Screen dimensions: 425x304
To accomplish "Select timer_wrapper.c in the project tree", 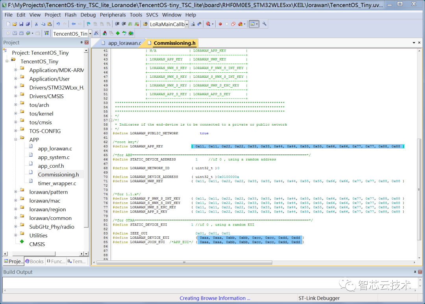I will pos(57,183).
